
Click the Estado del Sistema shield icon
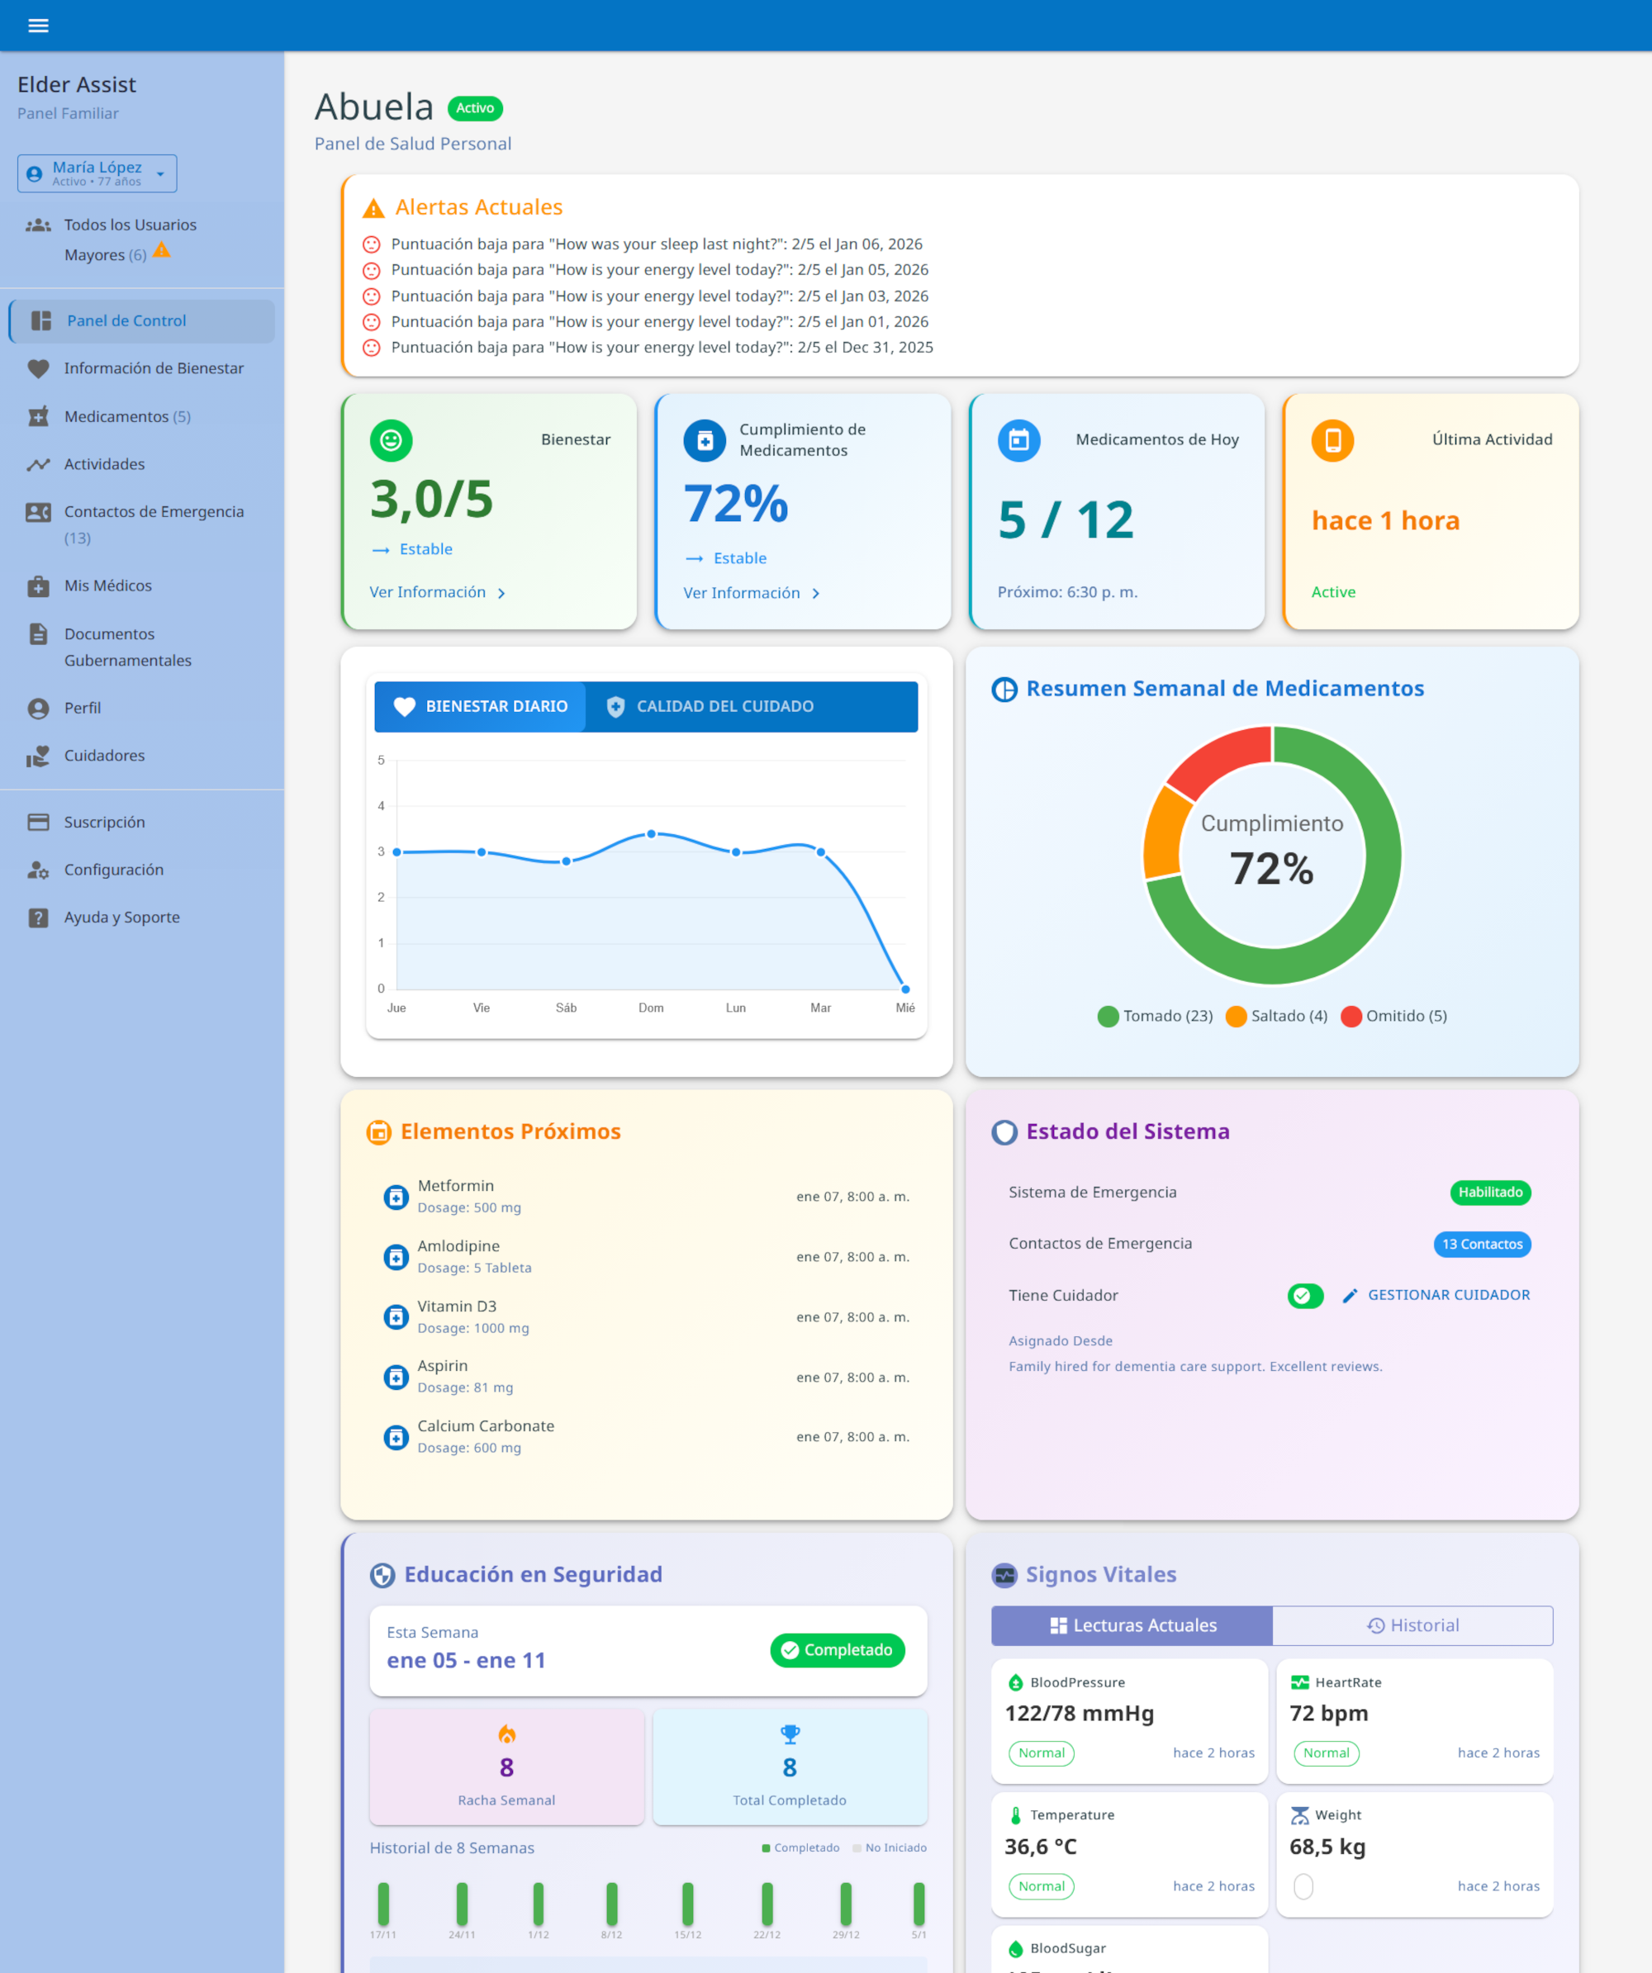pos(1004,1132)
